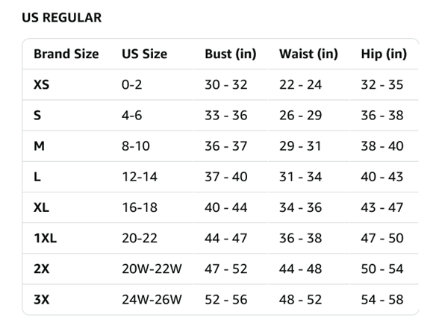Image resolution: width=439 pixels, height=329 pixels.
Task: Select the Hip (in) column header
Action: [x=384, y=54]
